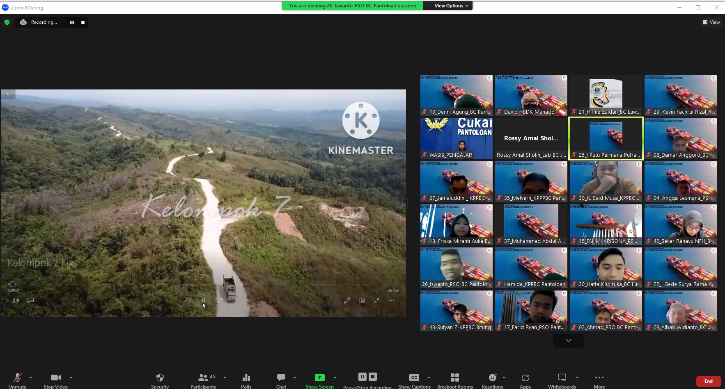Select the 20_Hatta Khoiruka tile

click(x=606, y=268)
